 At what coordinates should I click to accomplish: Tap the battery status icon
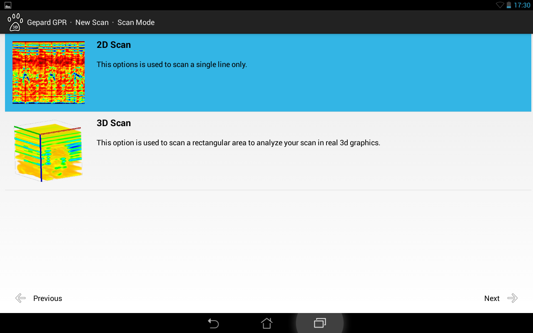509,5
